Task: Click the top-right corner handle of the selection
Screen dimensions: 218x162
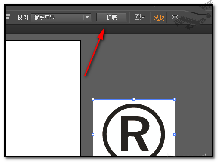Action: pos(175,99)
